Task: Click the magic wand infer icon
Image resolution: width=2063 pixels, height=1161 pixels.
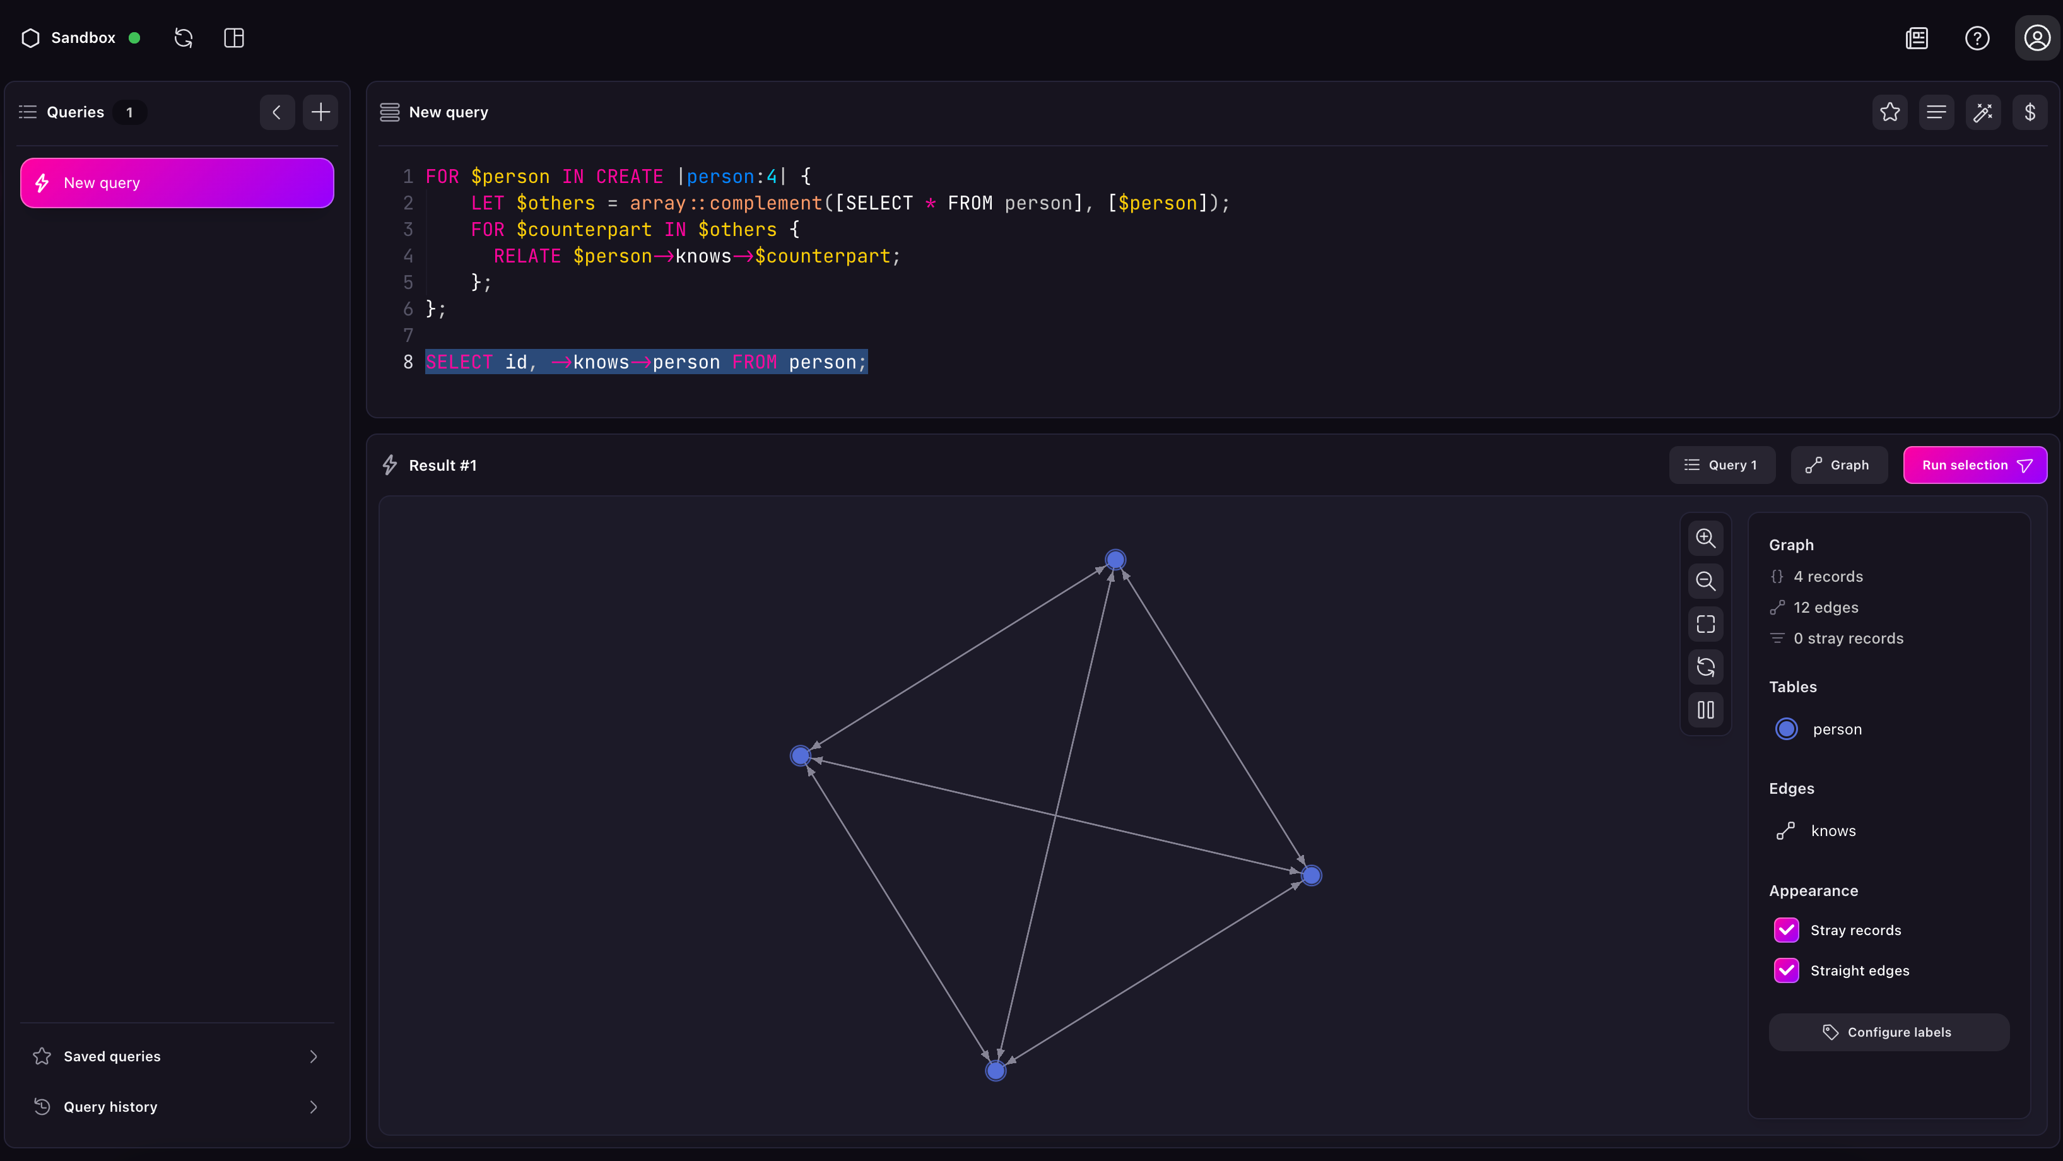Action: [1983, 112]
